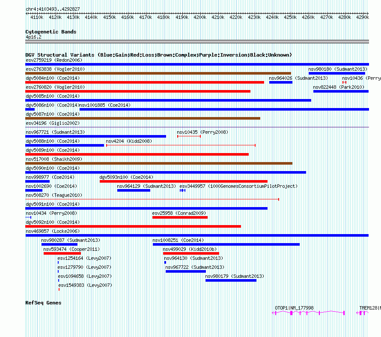Open the dgv5092n100 (Coe2014) label

click(53, 222)
